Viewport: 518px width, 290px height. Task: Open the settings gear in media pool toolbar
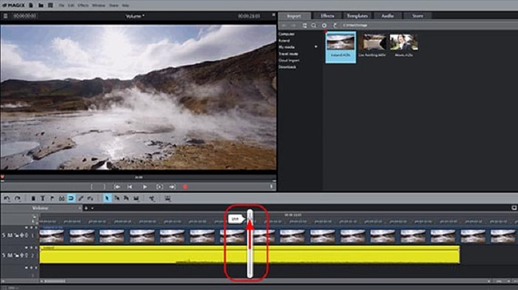324,25
